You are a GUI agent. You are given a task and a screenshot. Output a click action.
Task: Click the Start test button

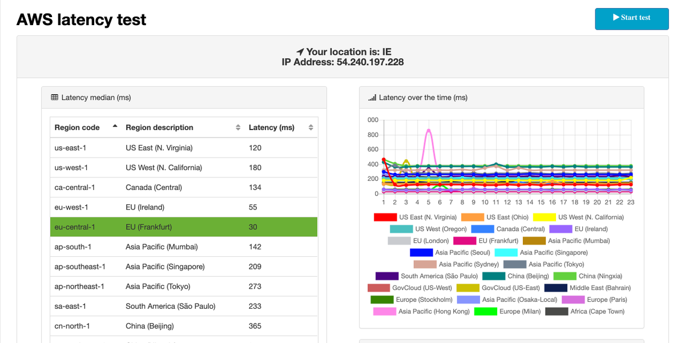point(631,18)
